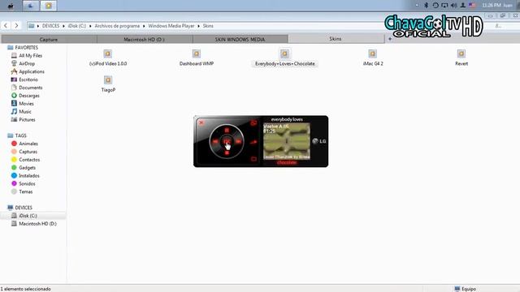This screenshot has height=292, width=520.
Task: Open Escritorio in the sidebar
Action: pyautogui.click(x=24, y=79)
